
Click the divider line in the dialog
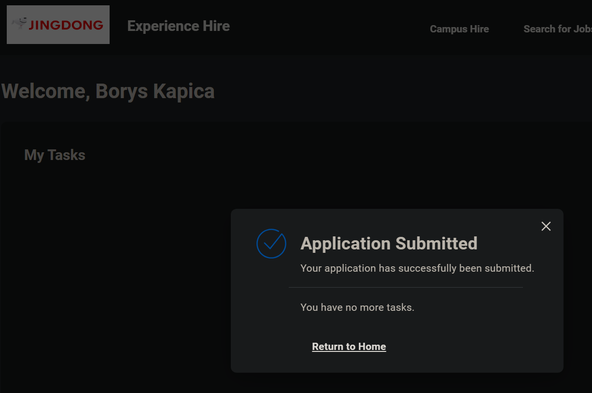click(406, 287)
